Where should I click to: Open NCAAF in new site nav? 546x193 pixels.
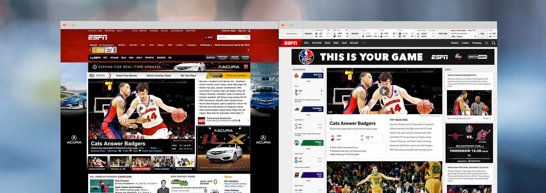(354, 43)
